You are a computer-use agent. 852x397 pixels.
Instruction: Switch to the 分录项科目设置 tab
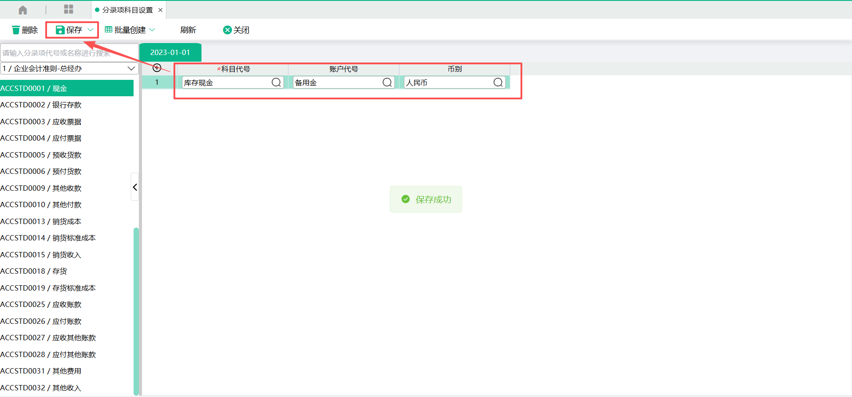[x=127, y=10]
